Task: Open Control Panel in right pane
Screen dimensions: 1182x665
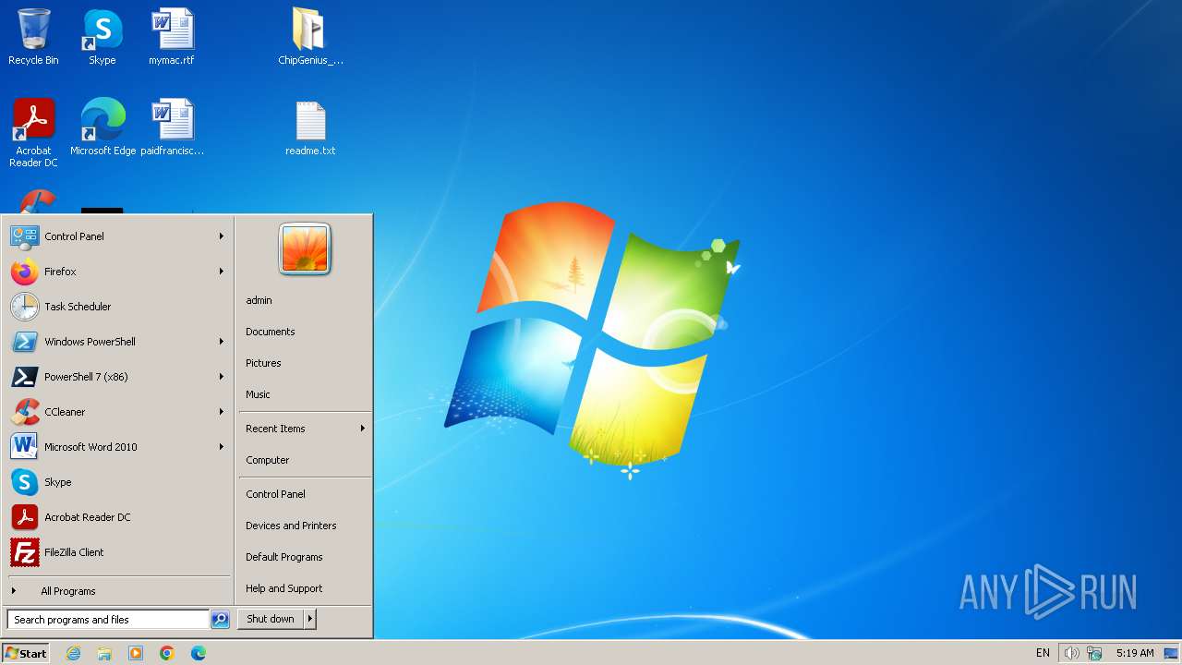Action: [305, 494]
